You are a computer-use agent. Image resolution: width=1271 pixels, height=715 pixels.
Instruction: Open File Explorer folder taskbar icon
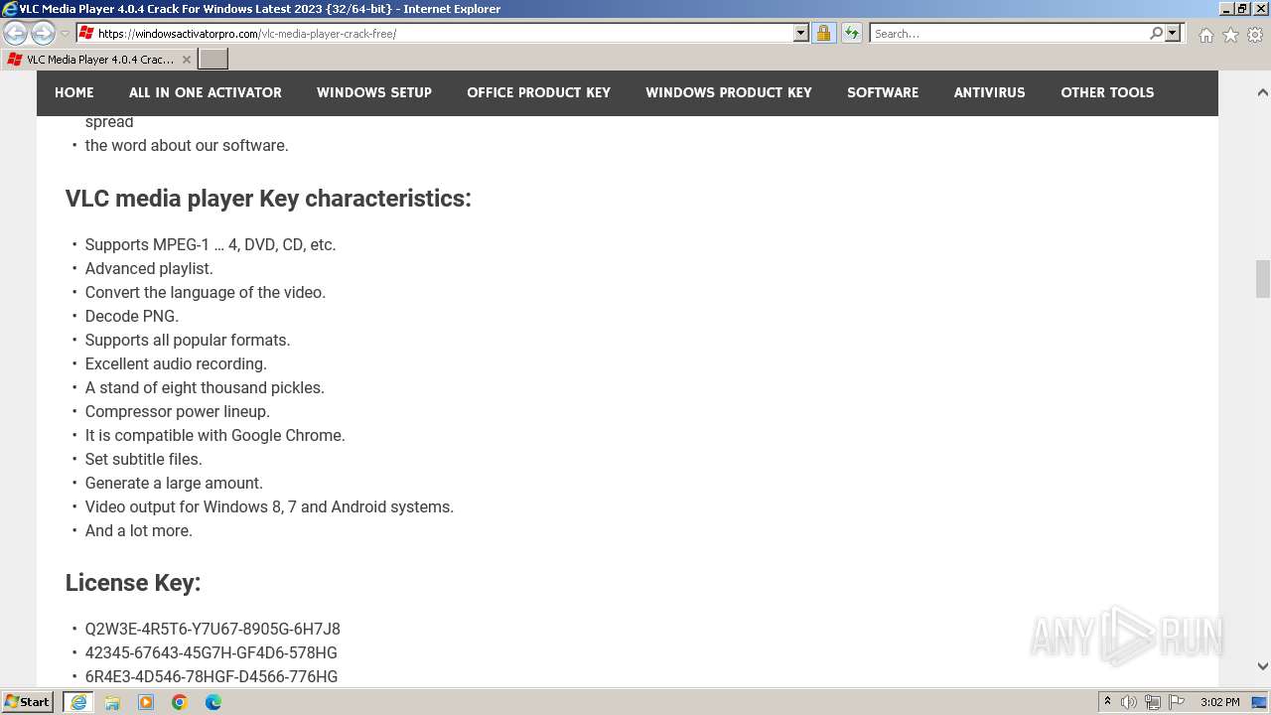pyautogui.click(x=112, y=702)
